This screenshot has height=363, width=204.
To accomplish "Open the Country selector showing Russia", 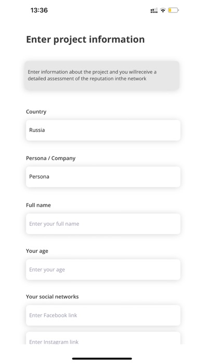I will 103,130.
